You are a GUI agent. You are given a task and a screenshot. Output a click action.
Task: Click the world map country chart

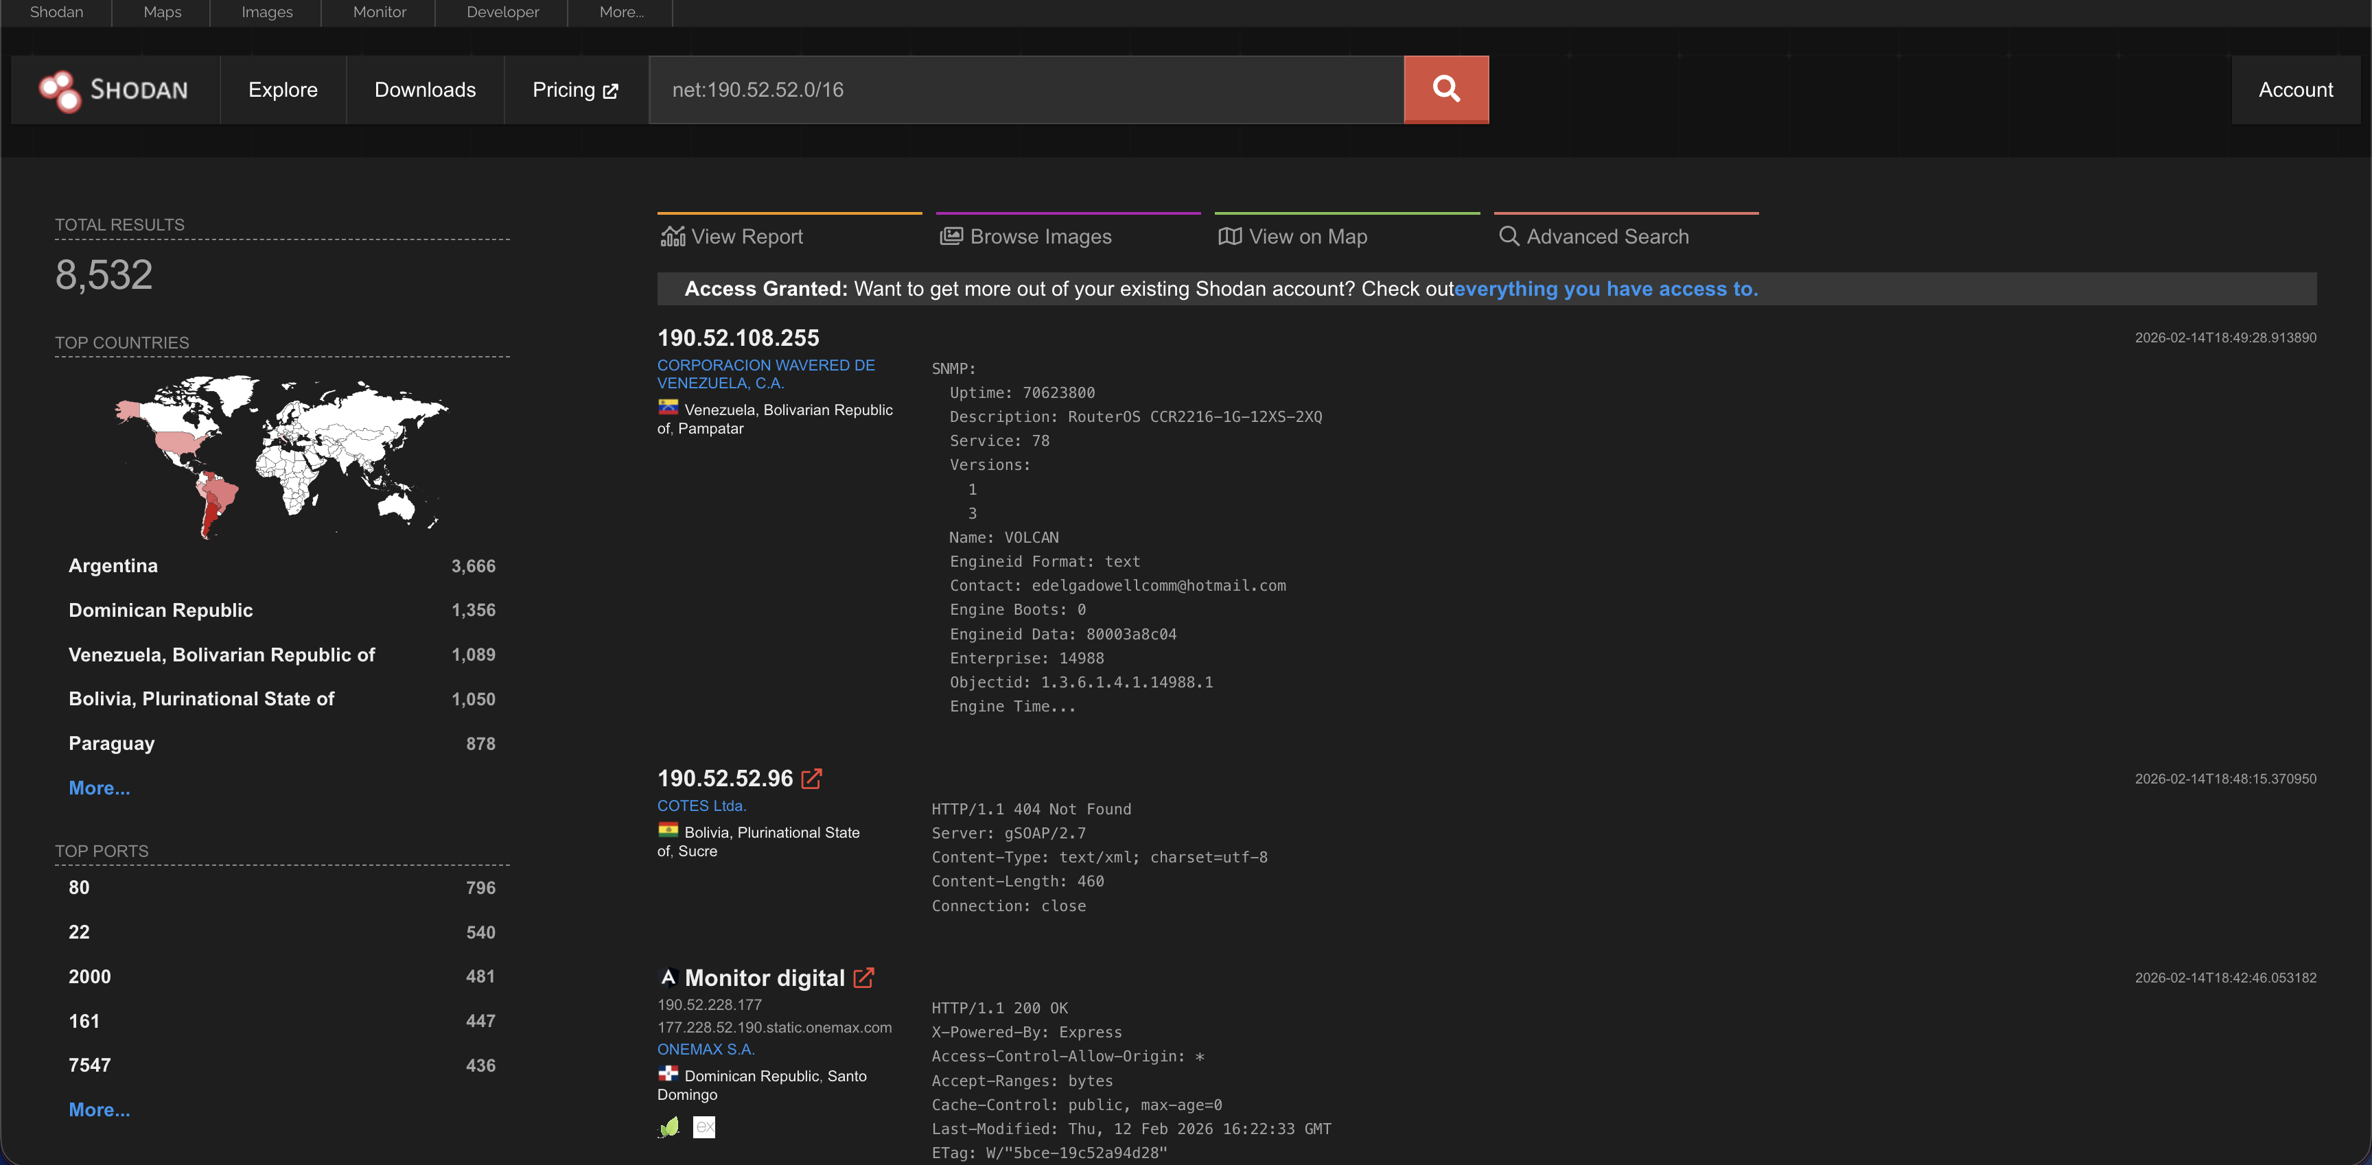tap(281, 455)
